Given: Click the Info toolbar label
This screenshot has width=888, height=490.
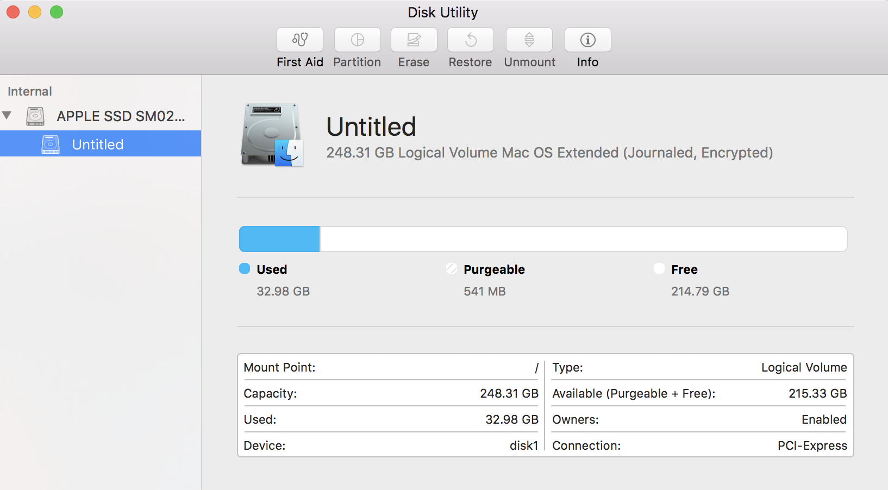Looking at the screenshot, I should point(587,62).
